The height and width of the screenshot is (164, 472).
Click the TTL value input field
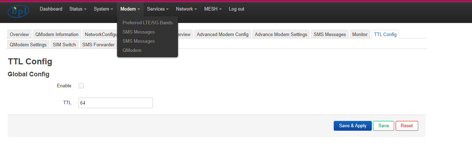click(x=116, y=103)
